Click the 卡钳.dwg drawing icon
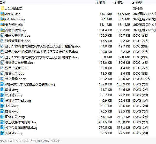Image resolution: width=156 pixels, height=144 pixels. (2, 106)
